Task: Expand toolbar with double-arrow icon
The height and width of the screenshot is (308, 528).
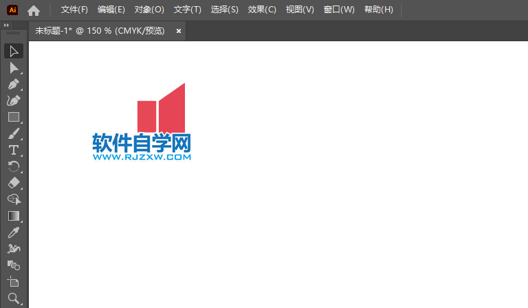Action: [6, 25]
